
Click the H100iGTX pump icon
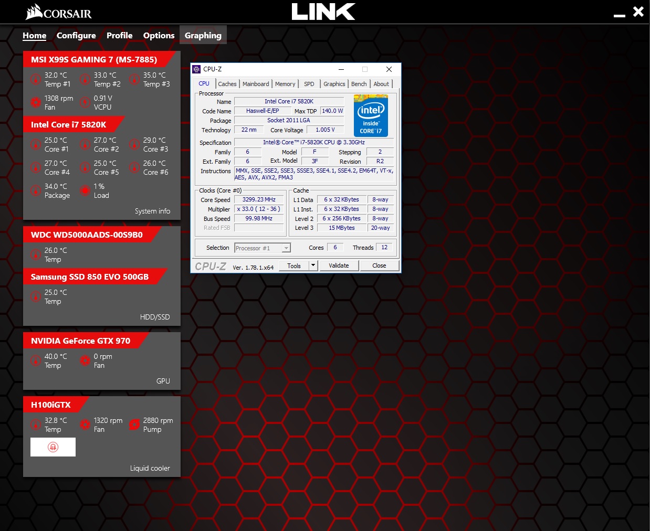134,425
